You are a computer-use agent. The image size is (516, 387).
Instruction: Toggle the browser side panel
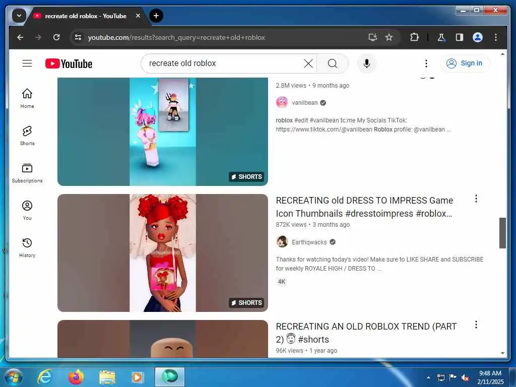[x=460, y=37]
